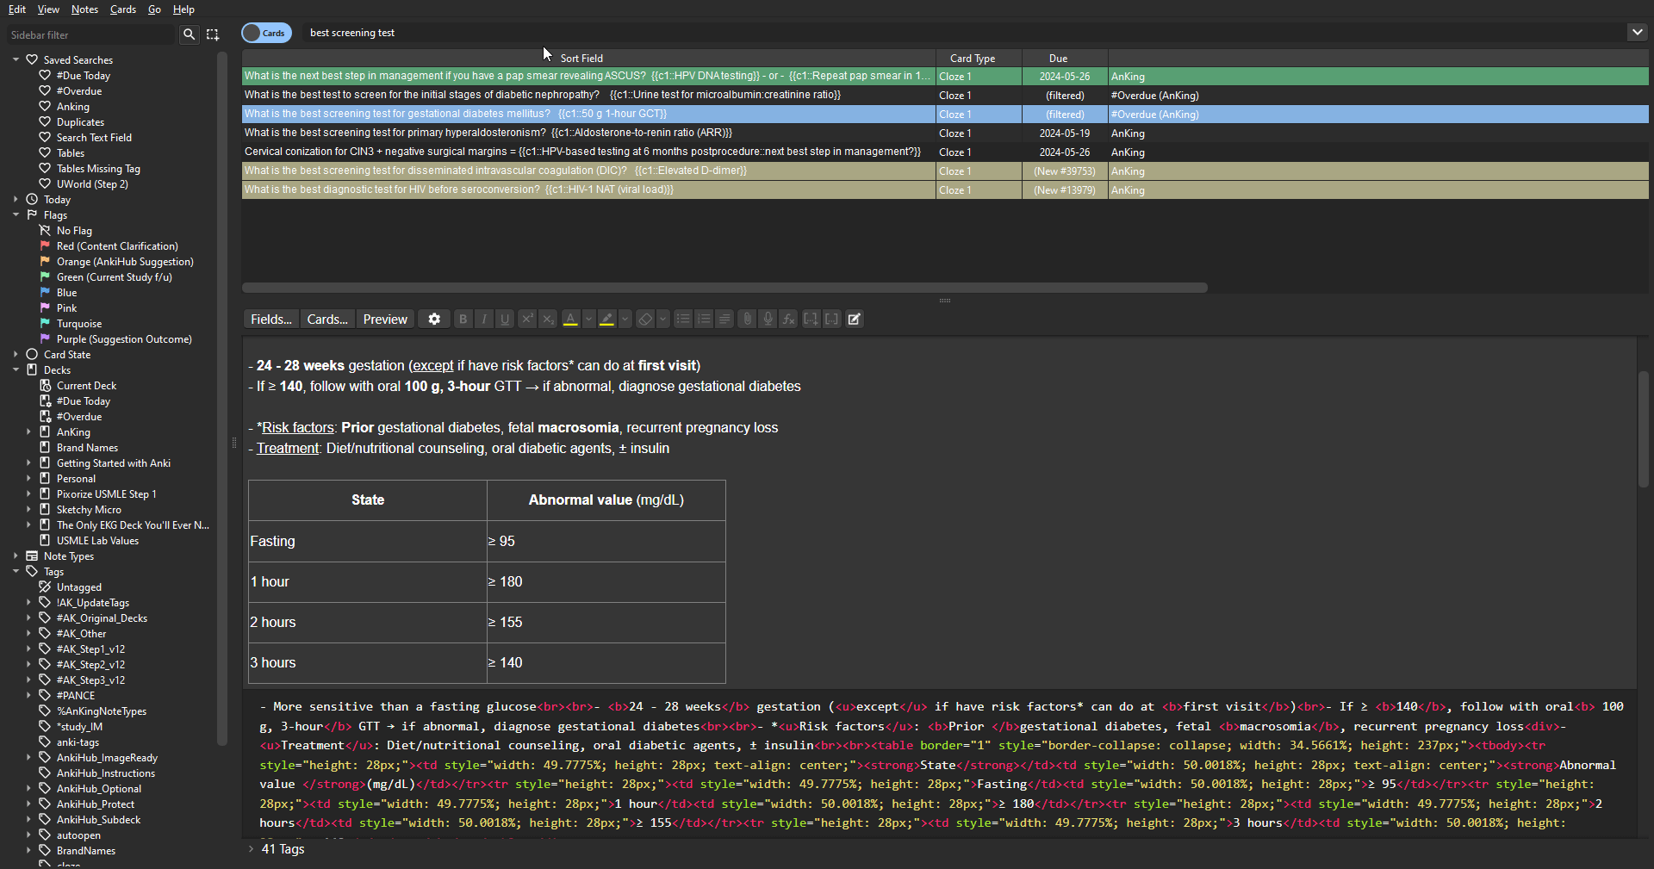Collapse the Decks section in sidebar
Image resolution: width=1654 pixels, height=869 pixels.
coord(16,370)
